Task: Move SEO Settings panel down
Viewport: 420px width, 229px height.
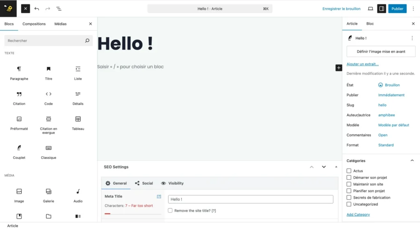Action: tap(324, 167)
